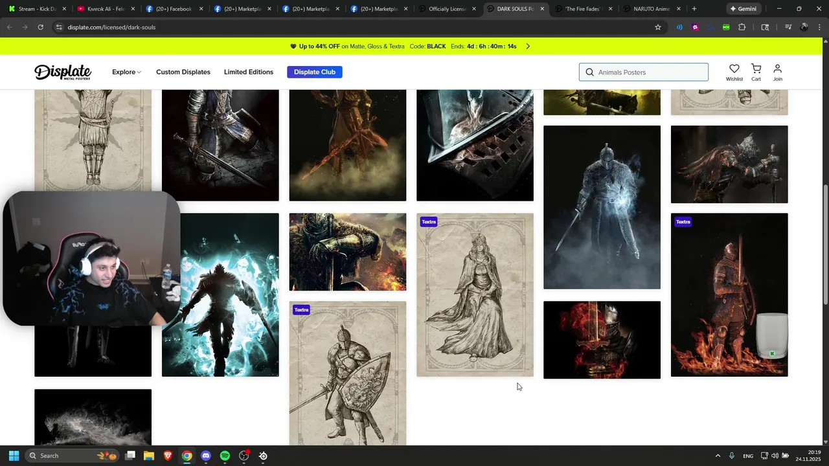Image resolution: width=829 pixels, height=466 pixels.
Task: Click the microphone tray icon
Action: pos(732,456)
